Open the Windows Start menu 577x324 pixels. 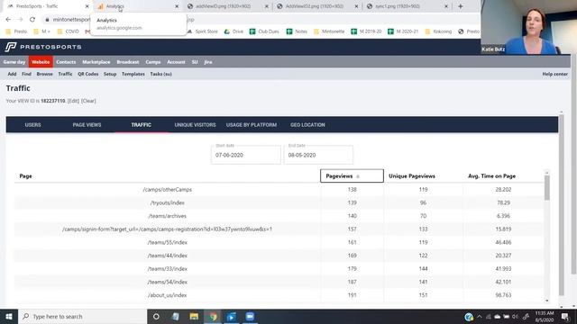coord(9,316)
